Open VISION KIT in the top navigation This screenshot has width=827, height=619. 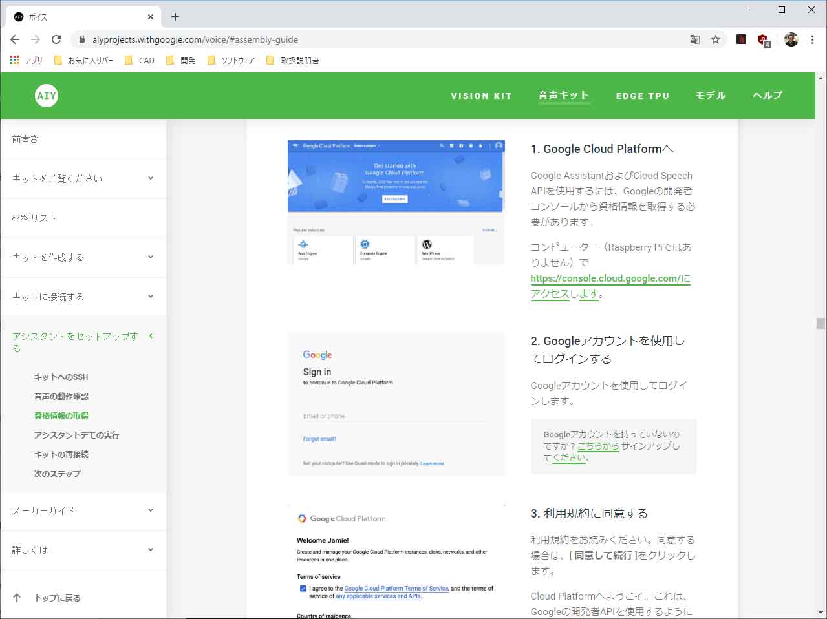(481, 96)
